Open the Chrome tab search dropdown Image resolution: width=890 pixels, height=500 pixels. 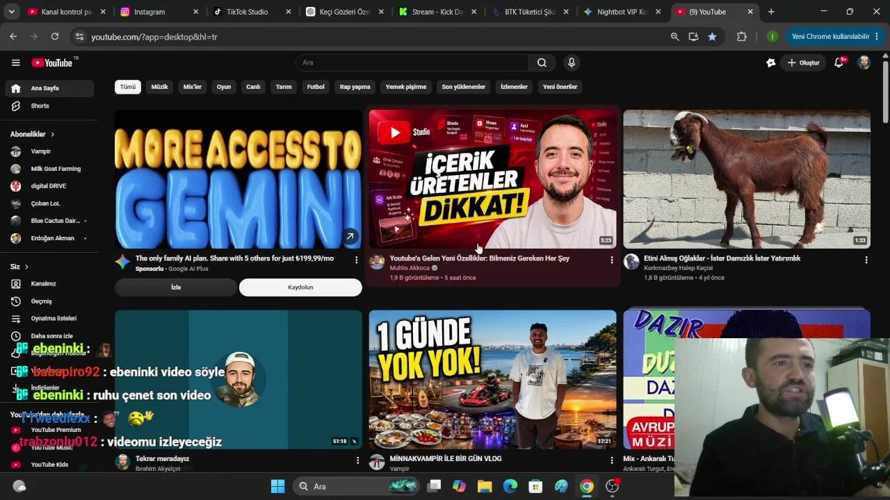(x=11, y=12)
